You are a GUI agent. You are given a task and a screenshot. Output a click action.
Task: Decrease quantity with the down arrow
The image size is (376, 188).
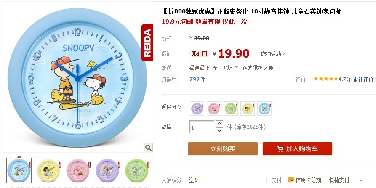coord(219,130)
